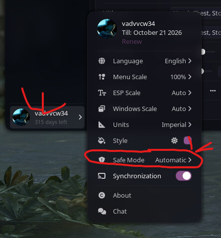Screen dimensions: 221x238
Task: Toggle the Style switch
Action: tap(188, 140)
